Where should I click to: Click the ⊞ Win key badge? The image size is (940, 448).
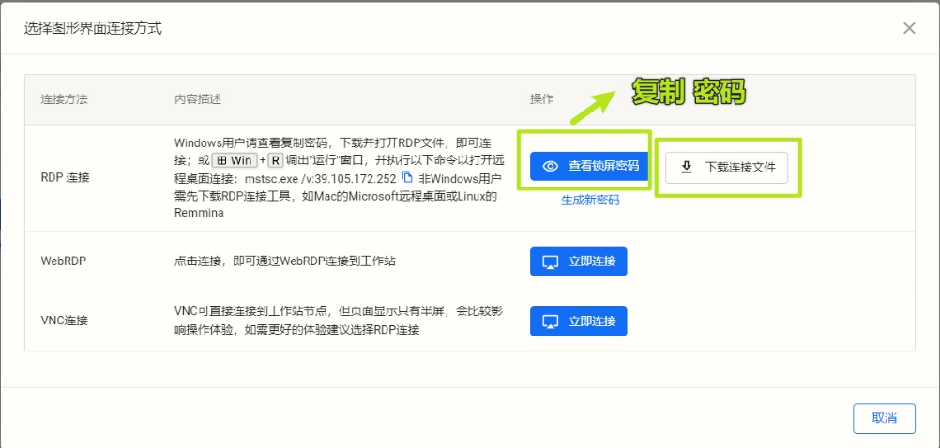[235, 160]
